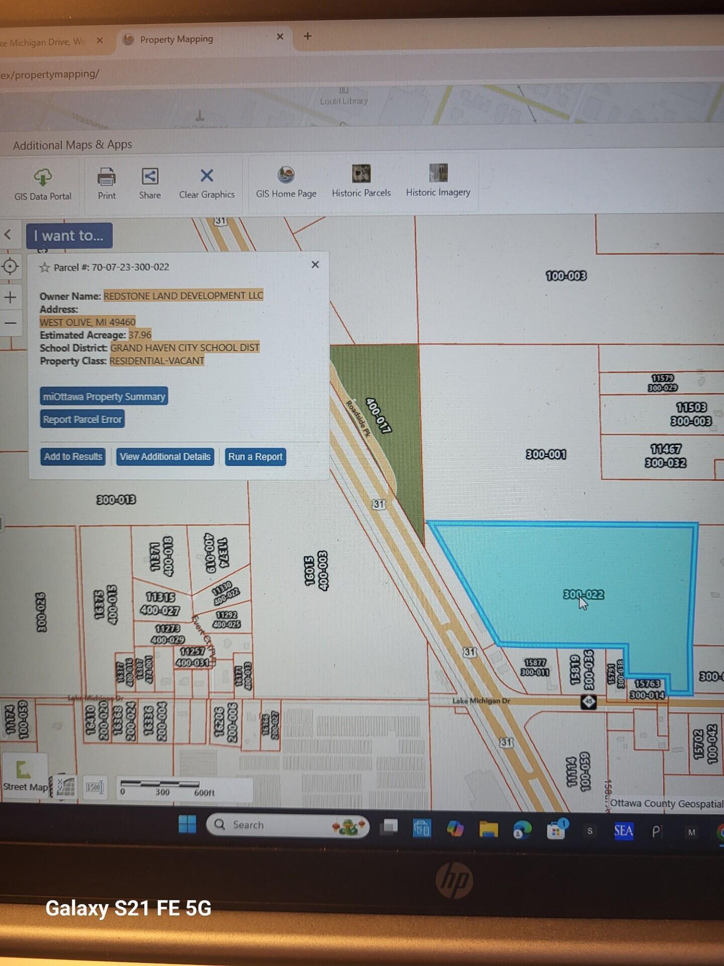The height and width of the screenshot is (966, 724).
Task: Open Historic Imagery app
Action: click(x=438, y=180)
